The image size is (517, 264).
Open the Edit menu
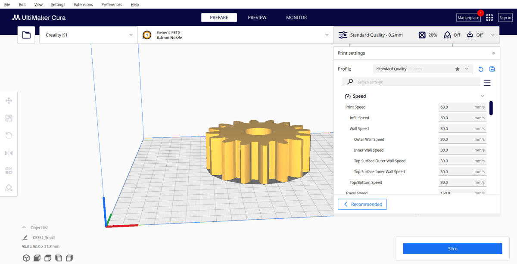pyautogui.click(x=22, y=4)
